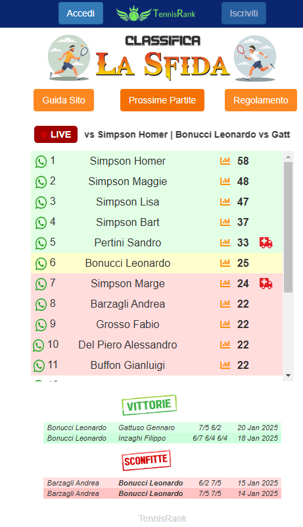
Task: Open WhatsApp icon next to Bonucci Leonardo
Action: pyautogui.click(x=41, y=264)
